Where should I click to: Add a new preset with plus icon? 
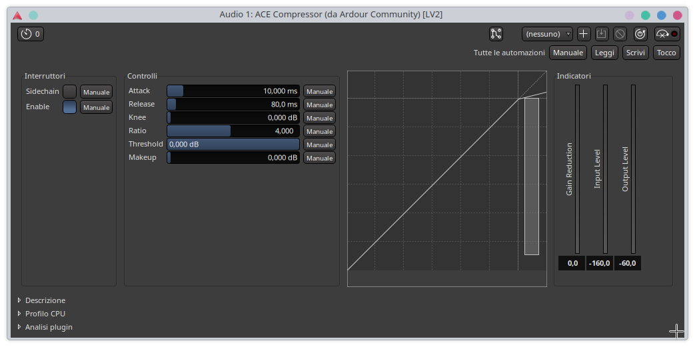click(x=584, y=34)
